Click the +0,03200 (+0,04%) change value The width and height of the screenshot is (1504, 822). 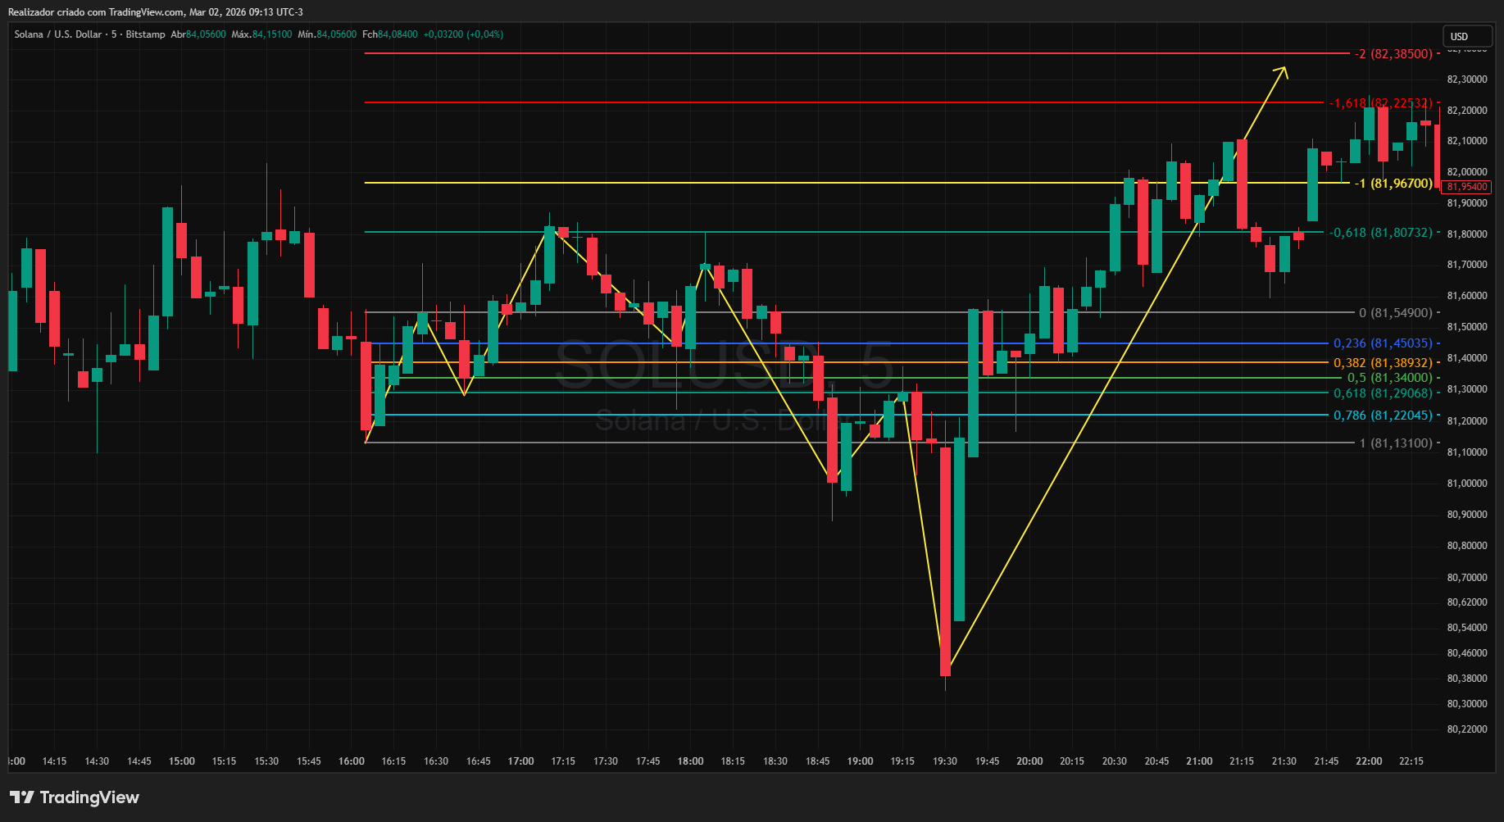click(x=463, y=34)
